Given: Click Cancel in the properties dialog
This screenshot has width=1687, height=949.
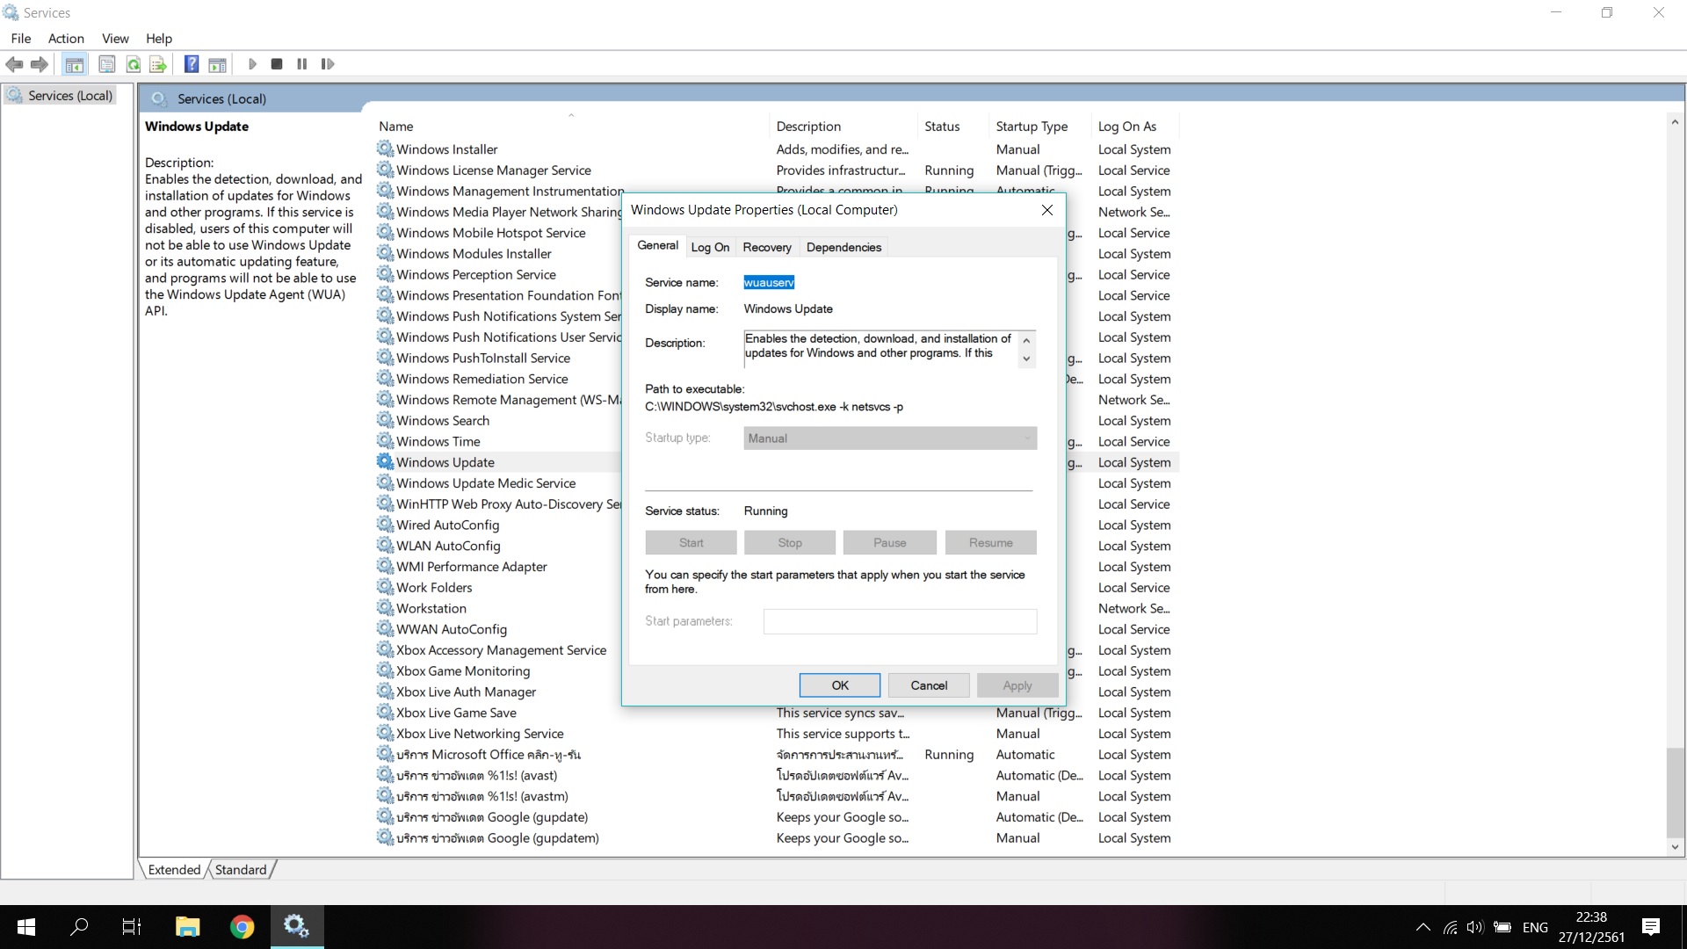Looking at the screenshot, I should coord(929,685).
